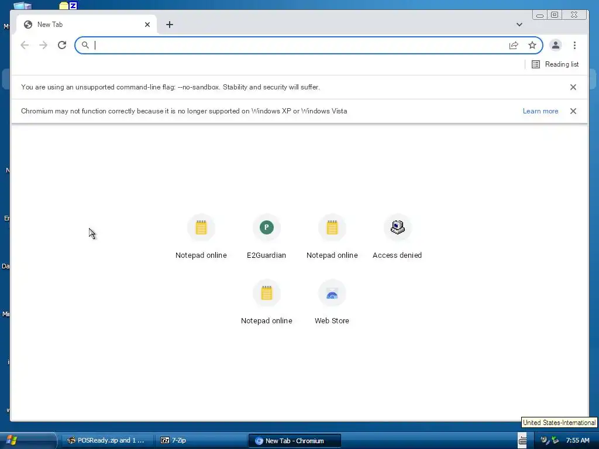Expand the tab search chevron
599x449 pixels.
tap(519, 25)
